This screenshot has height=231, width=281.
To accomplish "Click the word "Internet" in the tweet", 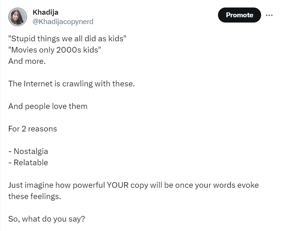I will click(36, 84).
